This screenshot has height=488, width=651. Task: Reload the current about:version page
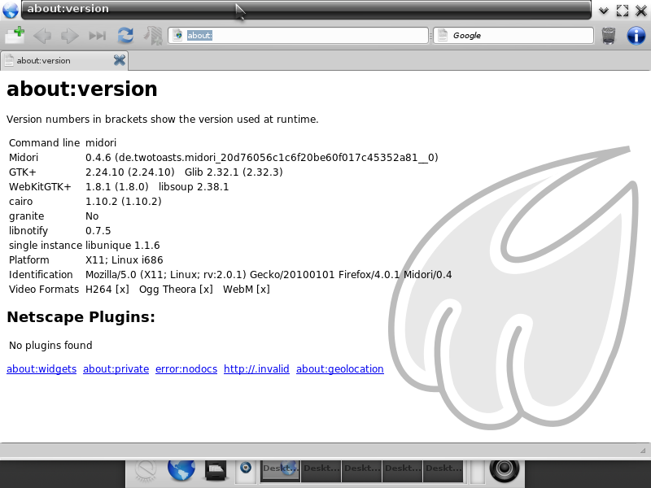point(125,35)
